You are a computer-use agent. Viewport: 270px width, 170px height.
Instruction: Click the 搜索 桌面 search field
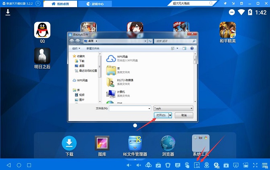[x=175, y=41]
